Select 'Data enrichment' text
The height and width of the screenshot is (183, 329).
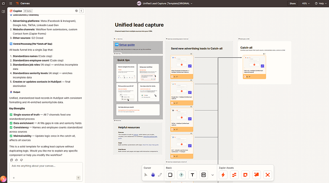click(23, 123)
